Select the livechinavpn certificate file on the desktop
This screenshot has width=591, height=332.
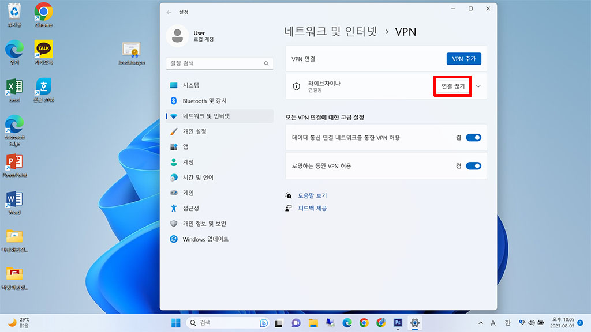(x=131, y=54)
